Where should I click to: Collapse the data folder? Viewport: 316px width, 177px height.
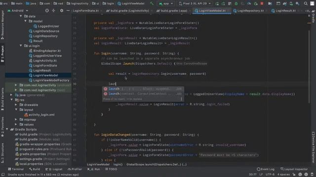coord(21,16)
